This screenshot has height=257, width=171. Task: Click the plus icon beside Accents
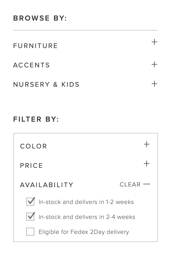point(154,65)
